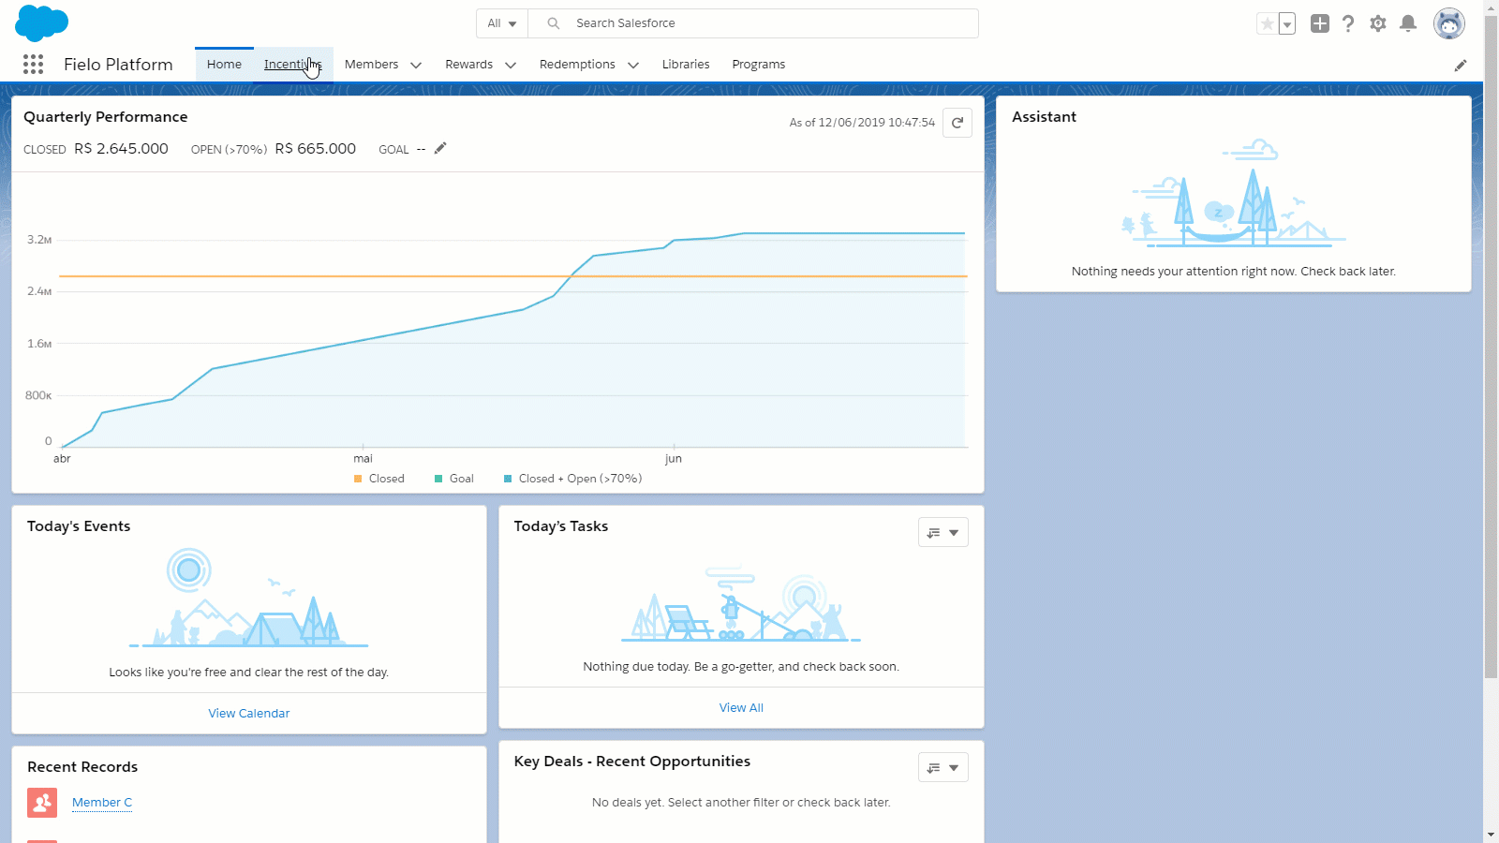
Task: Open the Incentives tab
Action: coord(293,65)
